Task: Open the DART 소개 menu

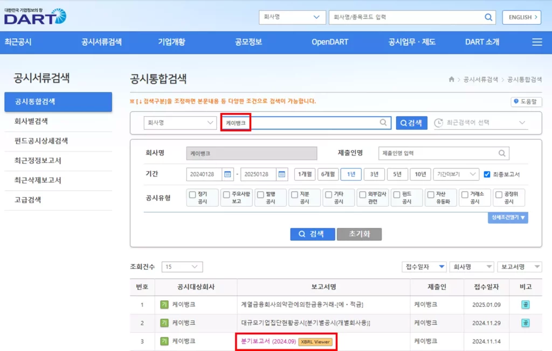Action: (x=482, y=42)
